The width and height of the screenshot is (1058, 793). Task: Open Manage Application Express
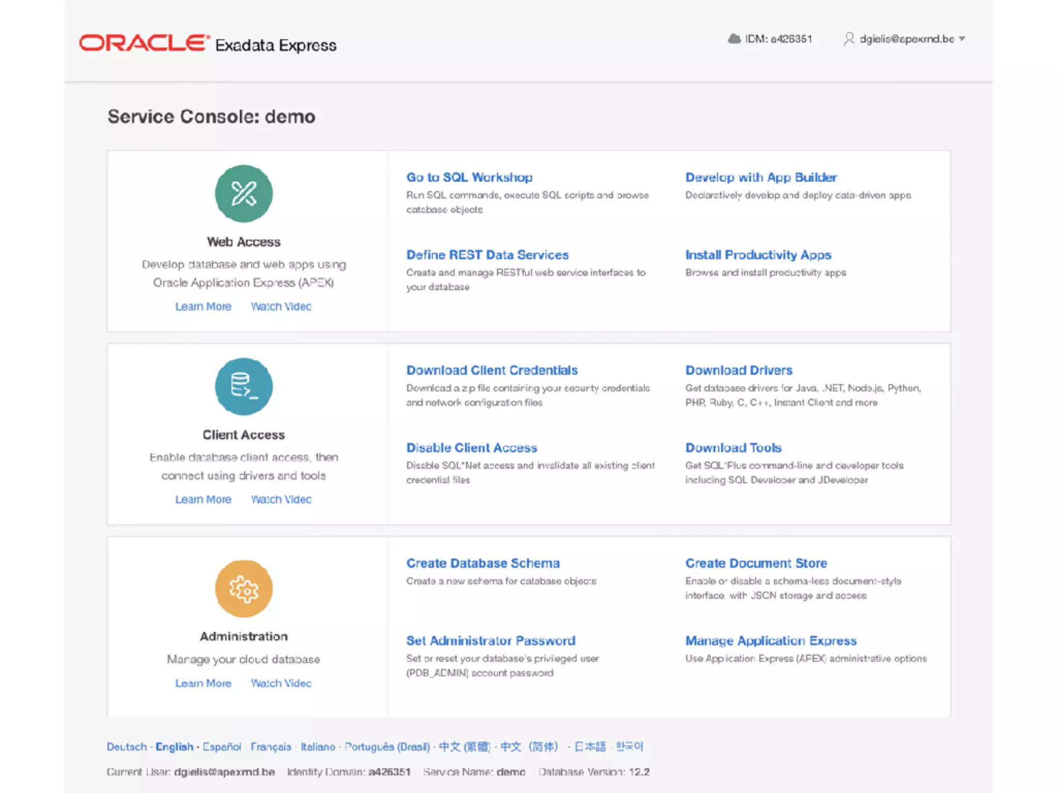[x=770, y=641]
